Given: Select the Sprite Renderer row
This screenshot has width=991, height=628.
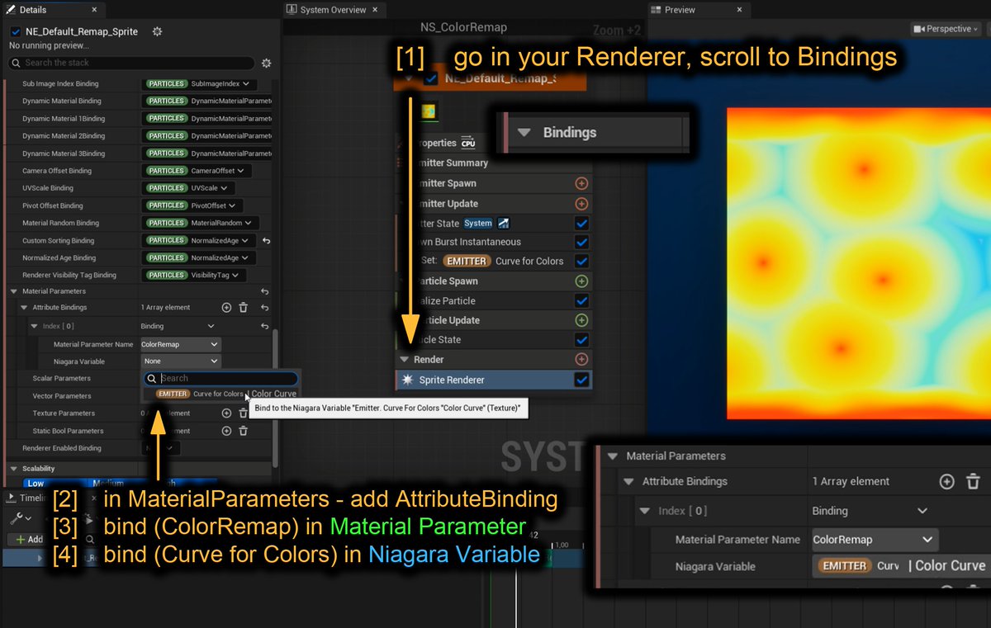Looking at the screenshot, I should [x=493, y=380].
